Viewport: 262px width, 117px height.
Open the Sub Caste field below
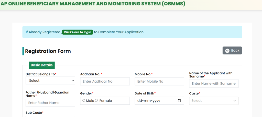[50, 116]
